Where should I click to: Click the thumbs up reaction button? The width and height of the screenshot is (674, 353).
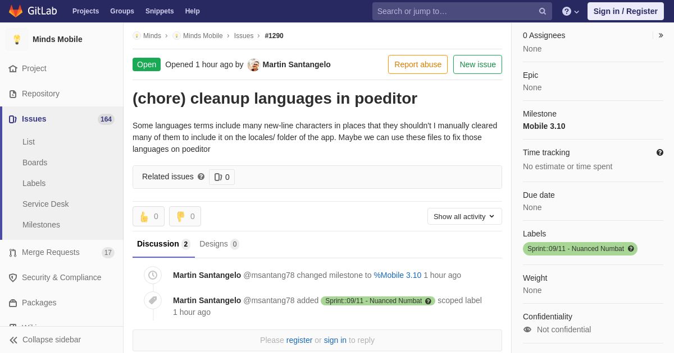(x=148, y=216)
